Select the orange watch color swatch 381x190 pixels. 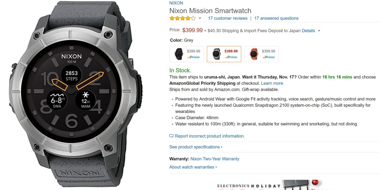(x=261, y=54)
